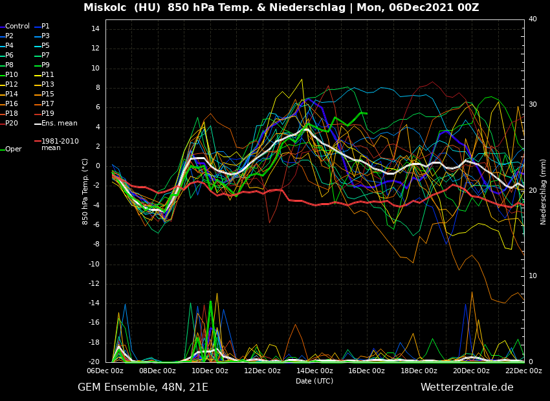550x401 pixels.
Task: Click the 22Dec 00z date tick
Action: coord(523,371)
